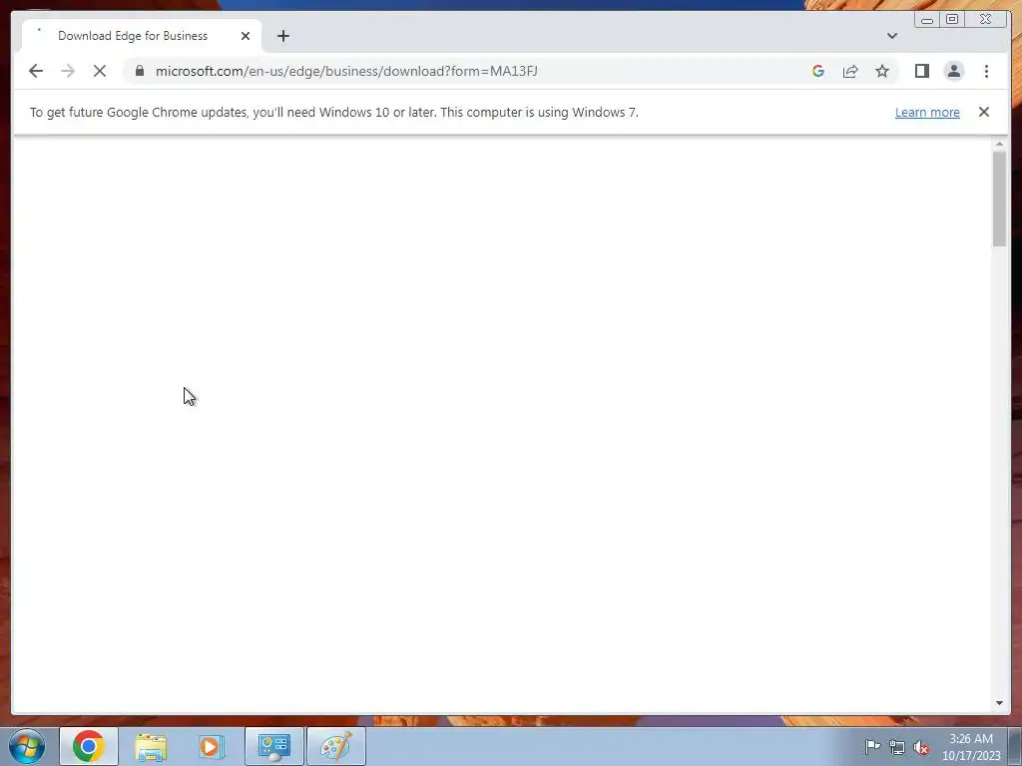This screenshot has height=766, width=1022.
Task: Share this page using share icon
Action: tap(850, 71)
